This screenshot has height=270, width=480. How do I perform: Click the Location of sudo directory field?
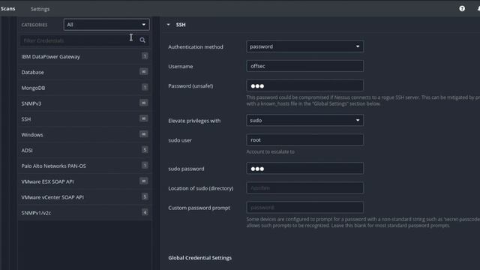point(304,188)
